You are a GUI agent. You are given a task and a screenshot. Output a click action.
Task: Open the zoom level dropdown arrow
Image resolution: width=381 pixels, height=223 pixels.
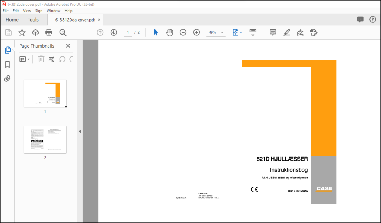222,32
